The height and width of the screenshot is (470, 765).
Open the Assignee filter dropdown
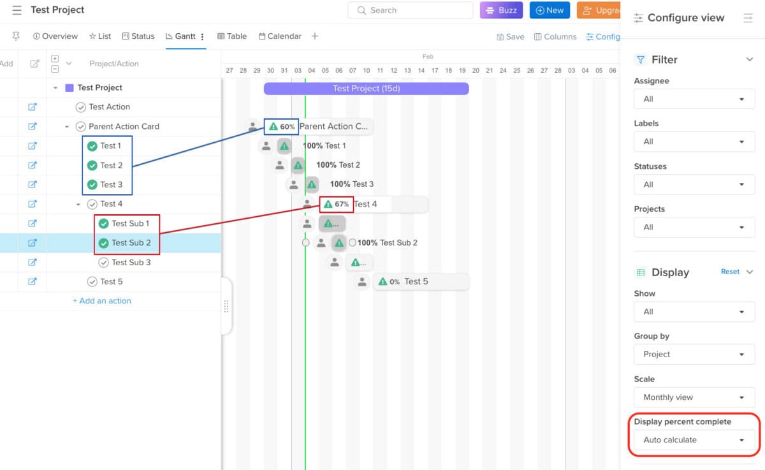pos(694,99)
